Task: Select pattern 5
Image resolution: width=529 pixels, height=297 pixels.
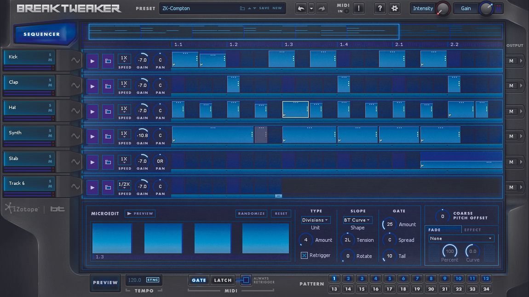Action: (x=389, y=279)
